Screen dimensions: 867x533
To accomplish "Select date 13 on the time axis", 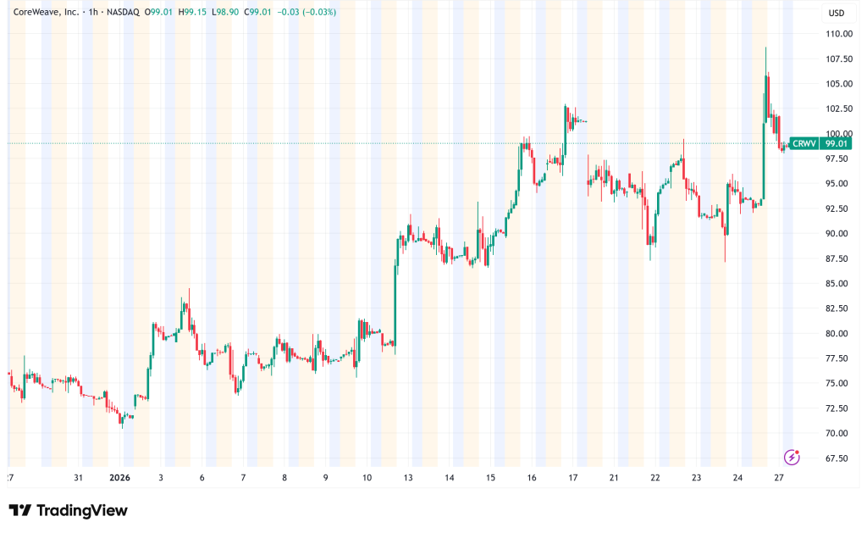I will (x=408, y=478).
